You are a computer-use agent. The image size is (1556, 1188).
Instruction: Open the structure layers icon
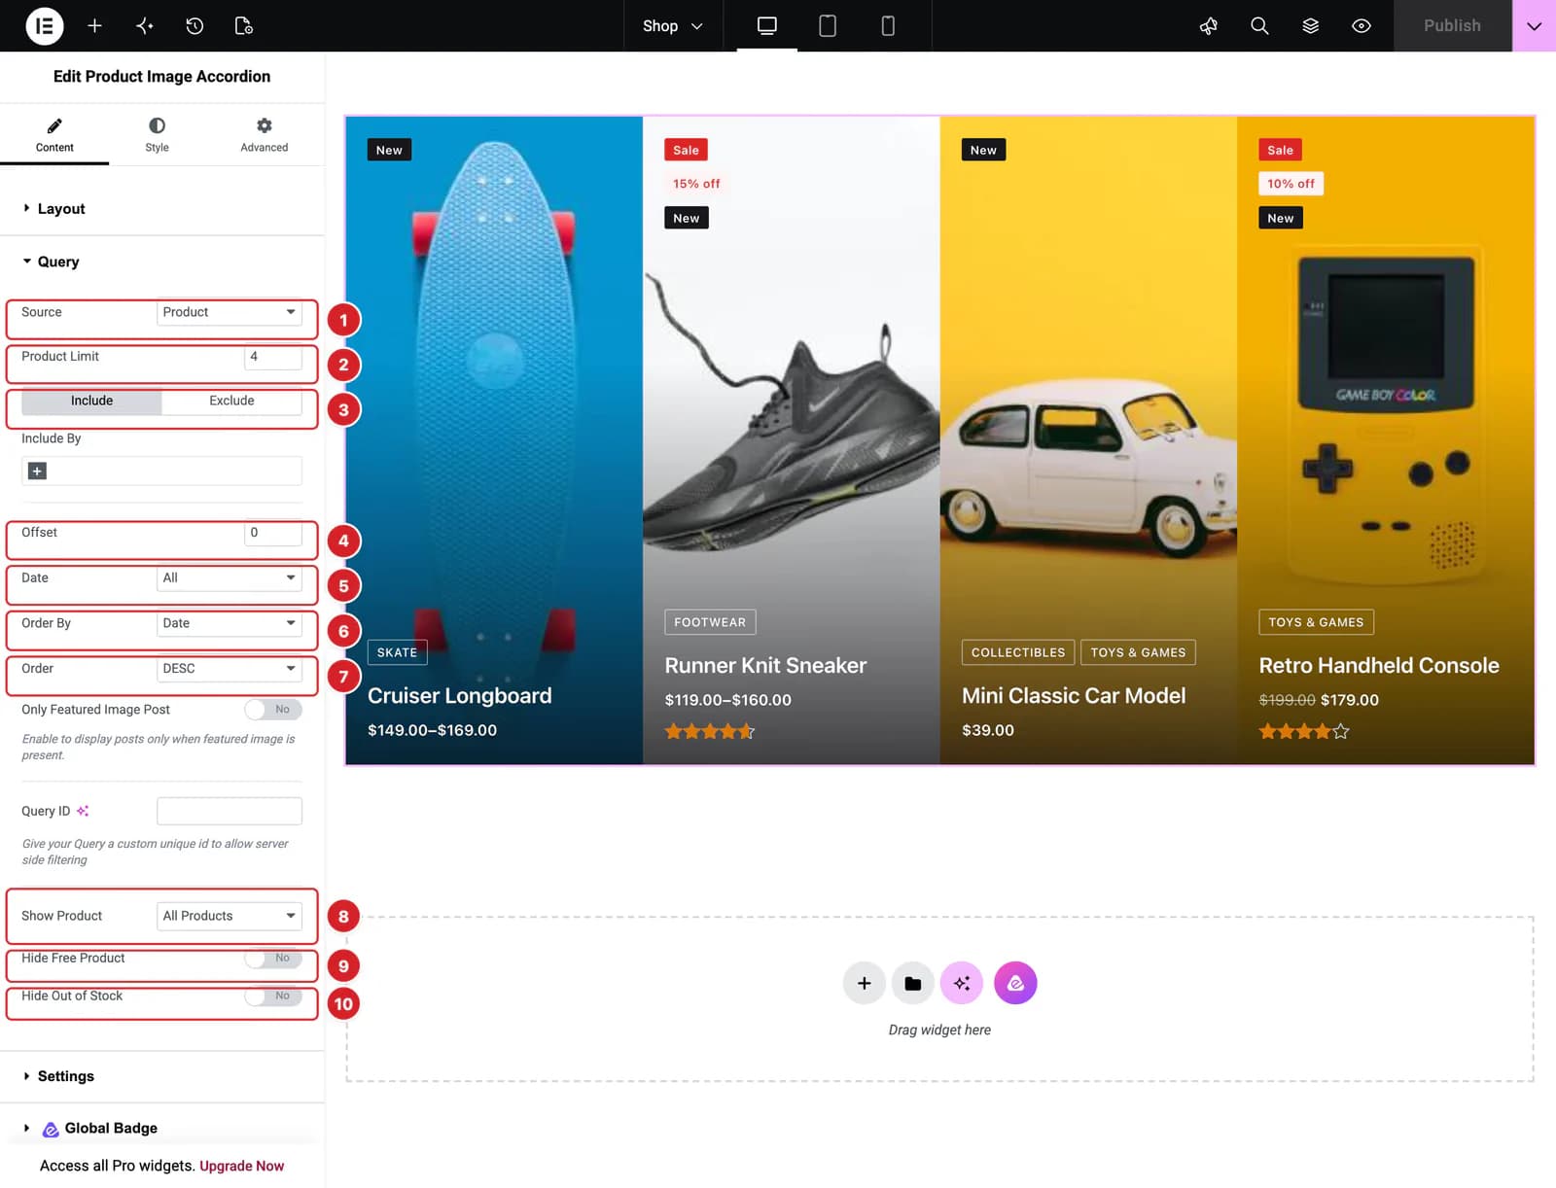(x=1311, y=26)
